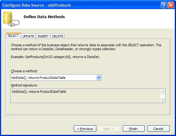The height and width of the screenshot is (136, 176).
Task: Click the resize grip at dialog corner
Action: coord(173,133)
